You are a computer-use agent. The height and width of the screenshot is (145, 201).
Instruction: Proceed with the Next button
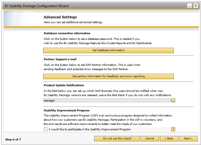188,138
